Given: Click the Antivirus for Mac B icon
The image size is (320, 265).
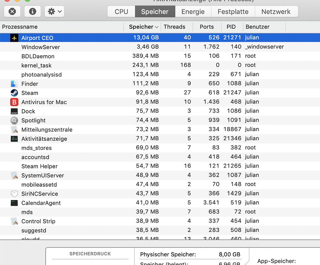Looking at the screenshot, I should (x=14, y=102).
